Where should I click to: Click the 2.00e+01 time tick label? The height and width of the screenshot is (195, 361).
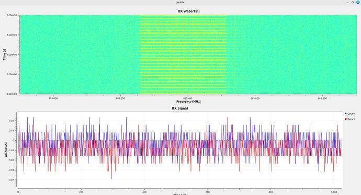click(12, 15)
